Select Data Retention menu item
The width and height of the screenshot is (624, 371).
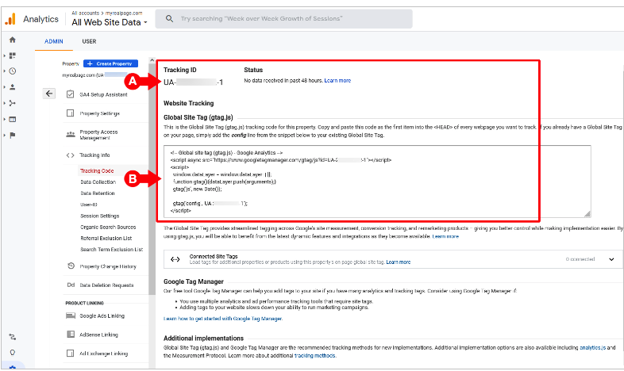point(98,193)
